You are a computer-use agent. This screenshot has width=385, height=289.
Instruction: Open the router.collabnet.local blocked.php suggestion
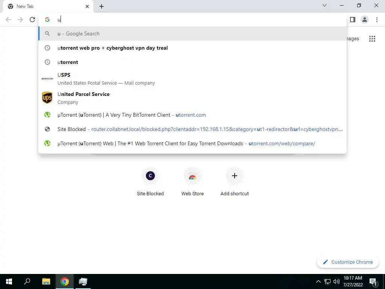192,129
